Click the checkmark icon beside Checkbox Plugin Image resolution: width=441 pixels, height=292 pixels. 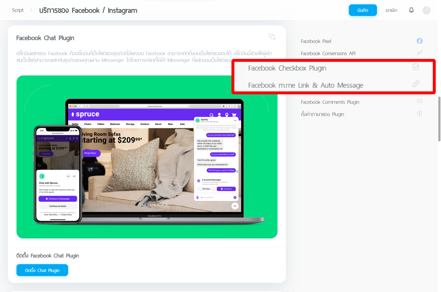pos(416,67)
